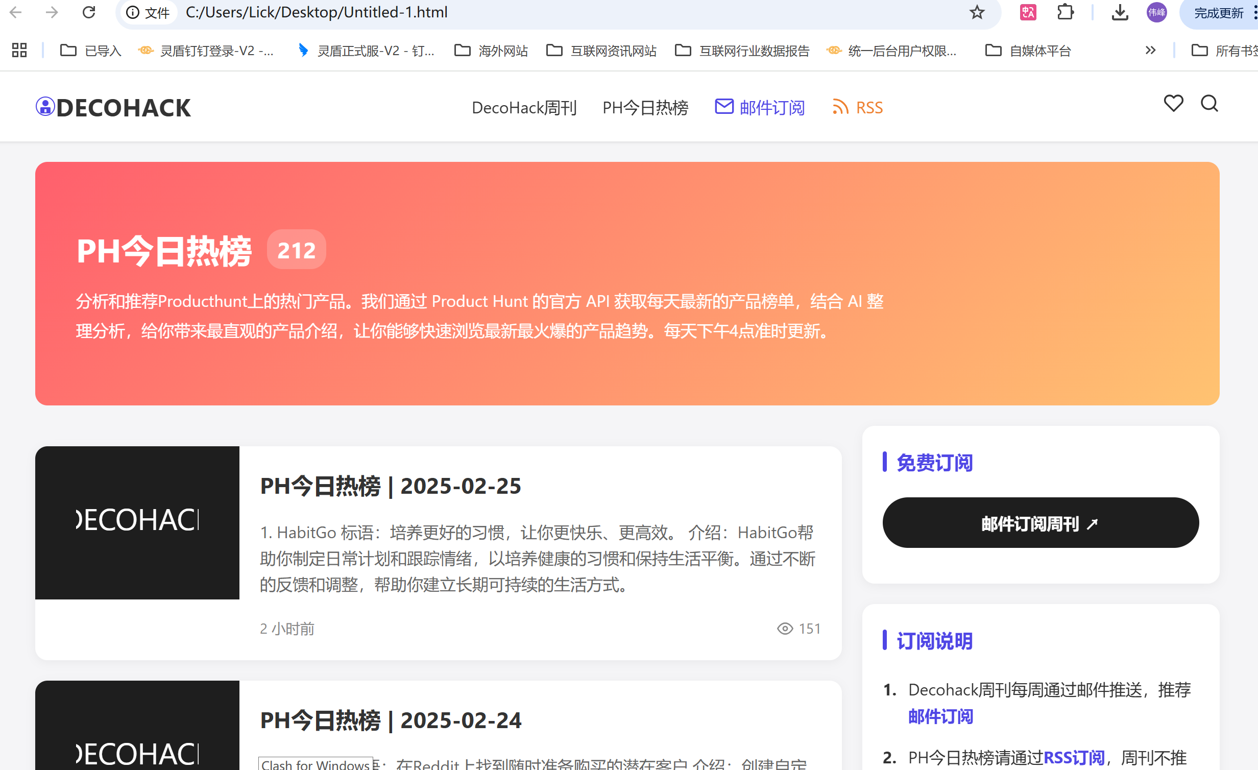Click the DECOHACK logo icon

pyautogui.click(x=45, y=107)
